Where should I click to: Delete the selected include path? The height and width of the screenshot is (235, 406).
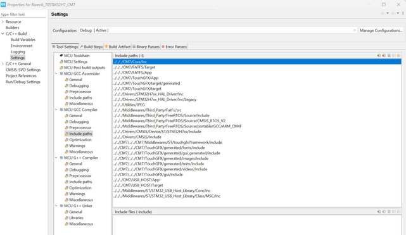[x=384, y=55]
